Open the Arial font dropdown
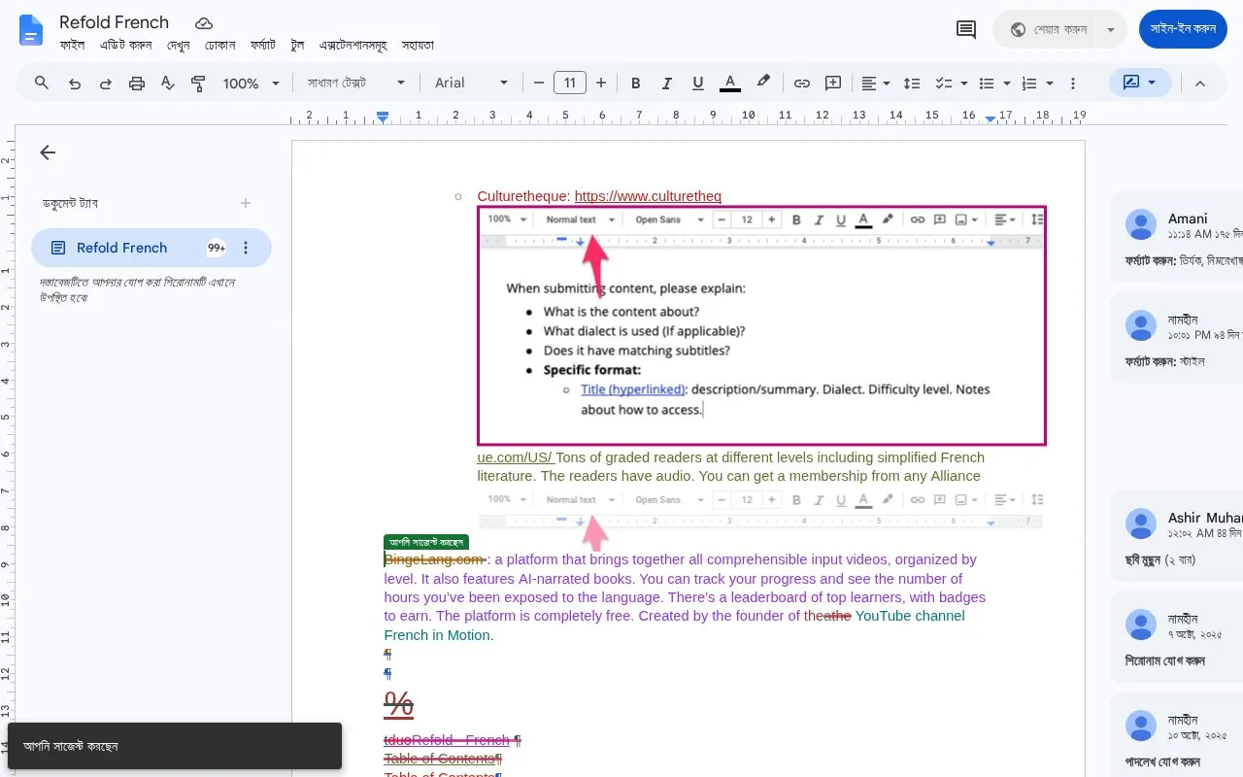The image size is (1243, 777). [x=472, y=84]
